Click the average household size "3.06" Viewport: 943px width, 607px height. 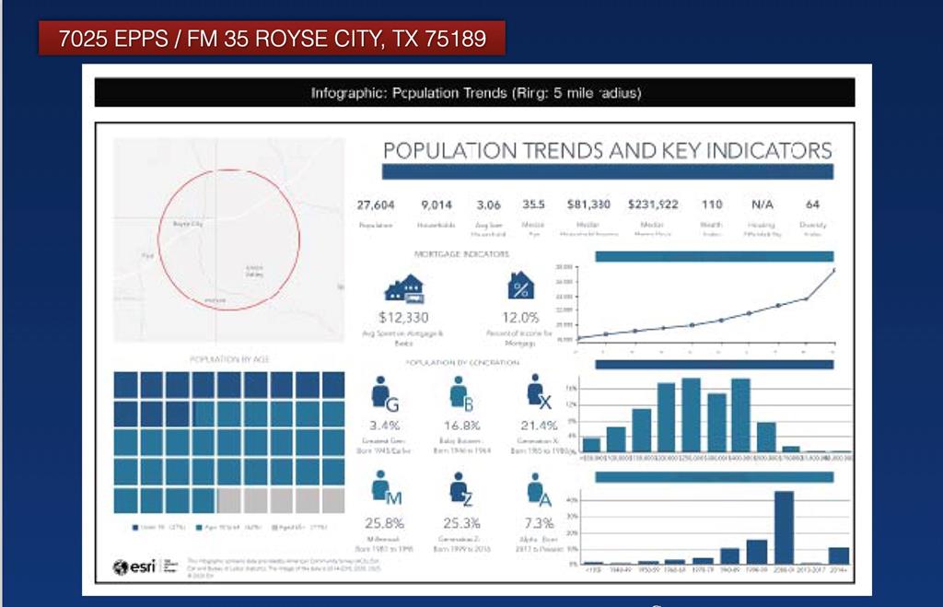point(488,205)
